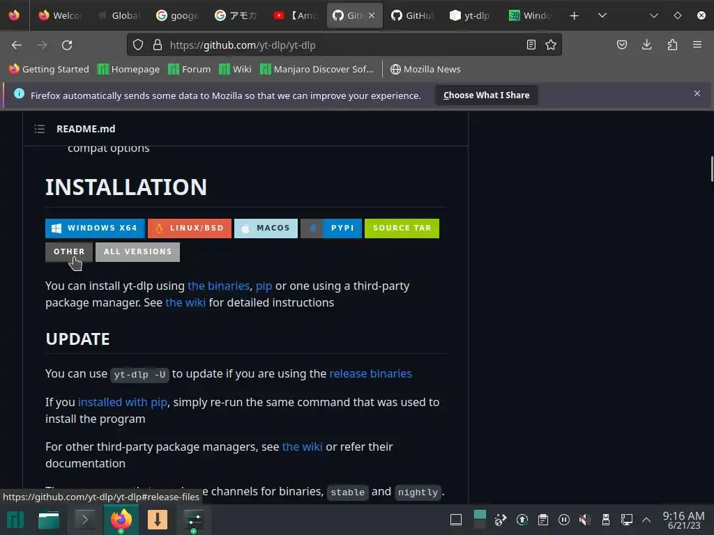Open Manjaro Forum bookmark
The image size is (714, 535).
(190, 69)
